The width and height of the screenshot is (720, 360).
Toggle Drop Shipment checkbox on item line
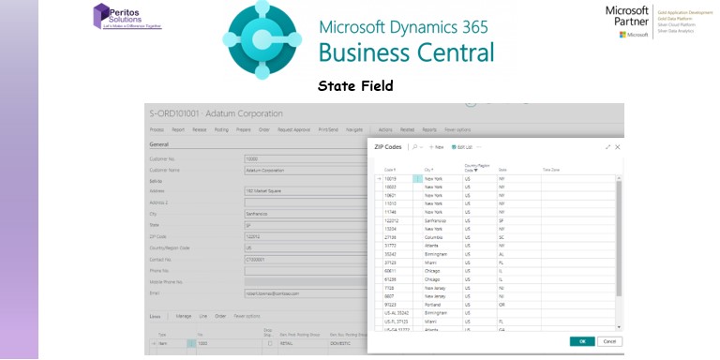(270, 343)
